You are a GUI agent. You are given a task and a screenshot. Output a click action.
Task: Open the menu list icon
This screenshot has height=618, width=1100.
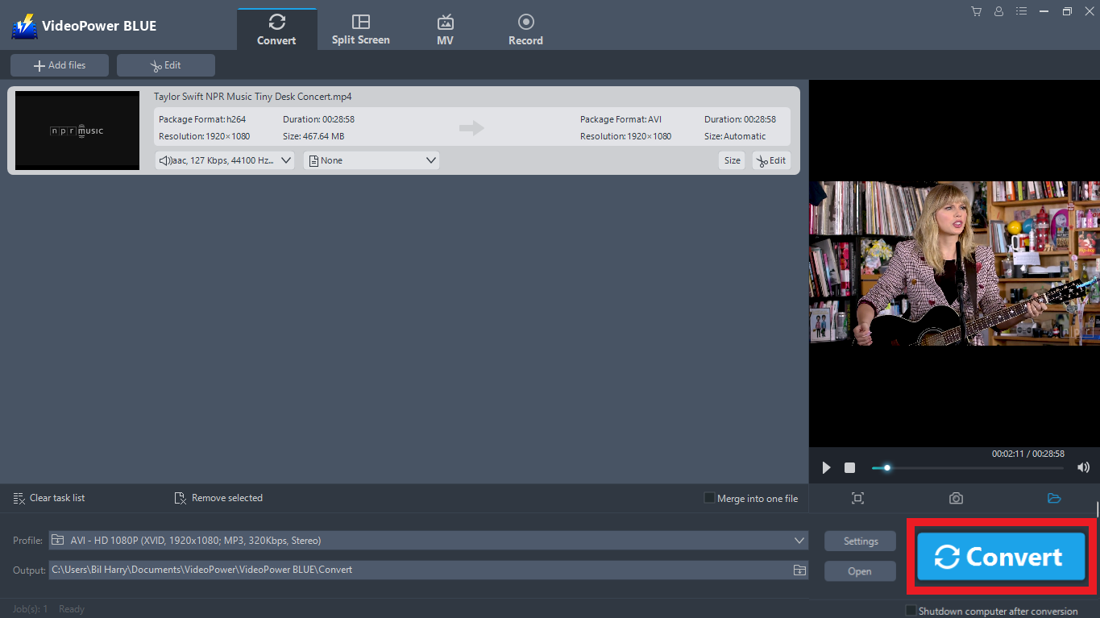tap(1021, 11)
